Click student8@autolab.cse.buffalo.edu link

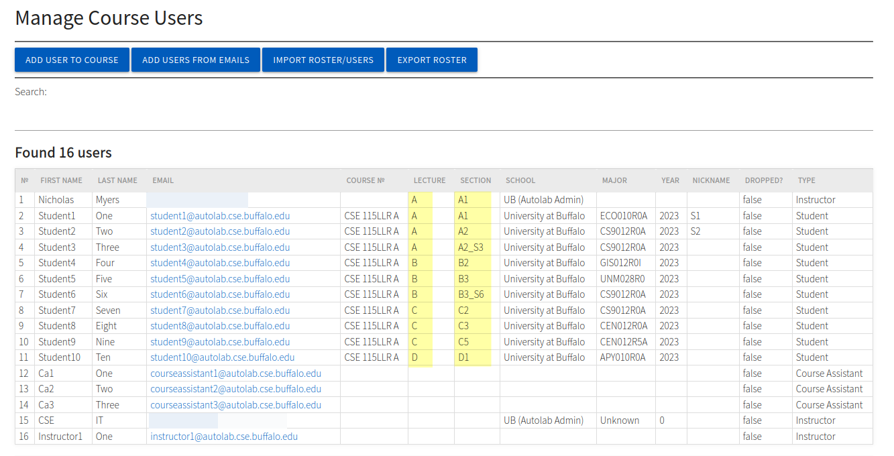220,326
